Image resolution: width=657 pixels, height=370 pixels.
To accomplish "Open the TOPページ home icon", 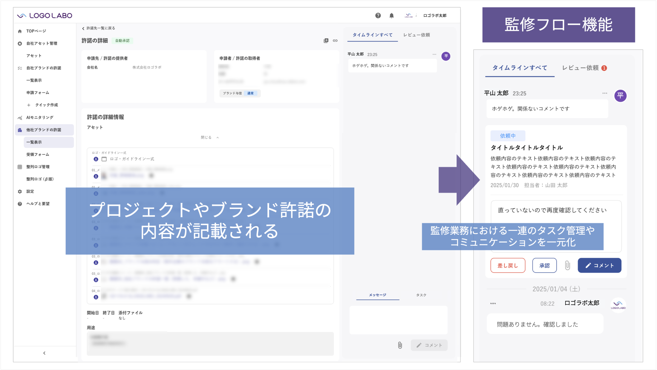I will (19, 31).
